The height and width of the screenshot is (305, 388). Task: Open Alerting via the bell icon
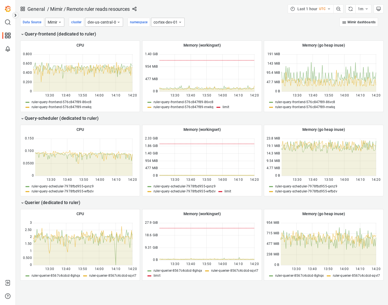click(x=8, y=49)
